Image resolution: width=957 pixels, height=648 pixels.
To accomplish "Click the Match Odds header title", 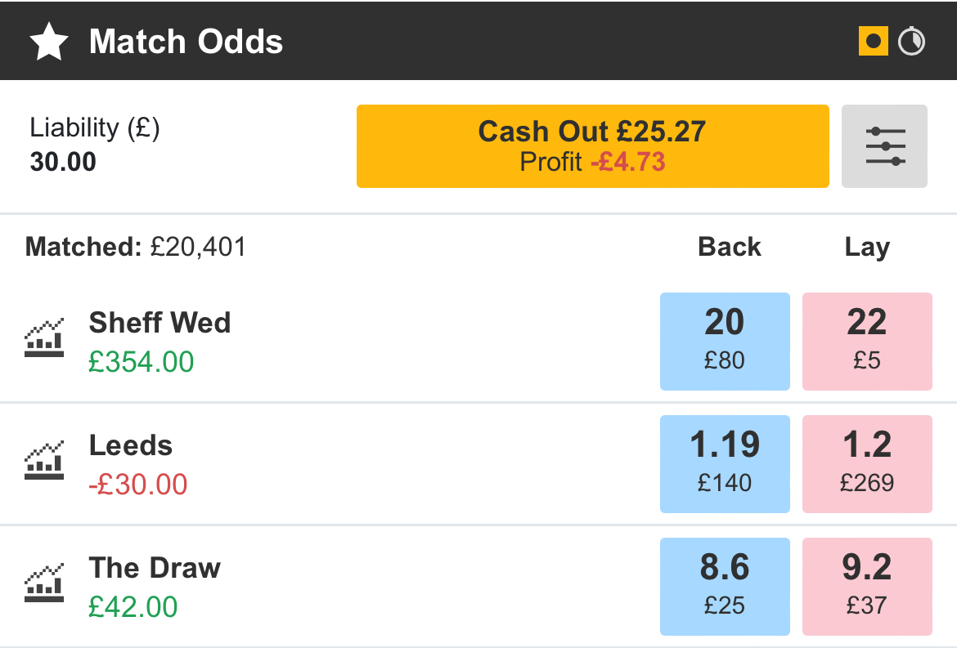I will point(186,42).
